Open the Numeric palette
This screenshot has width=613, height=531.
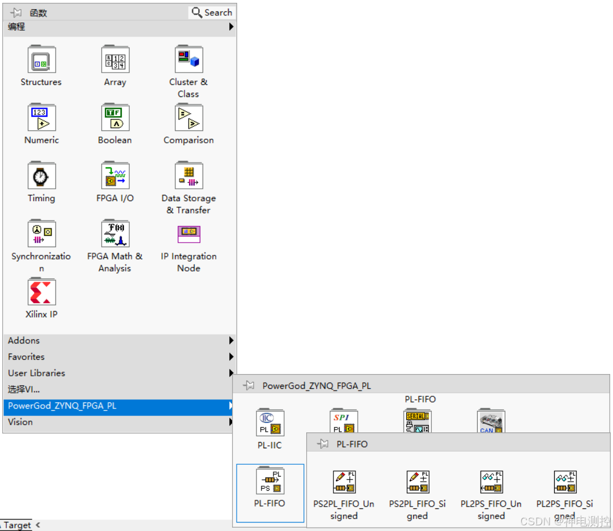41,117
